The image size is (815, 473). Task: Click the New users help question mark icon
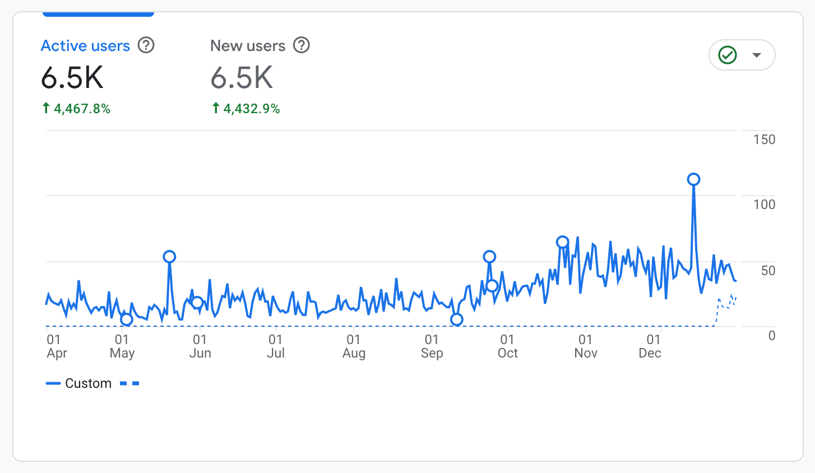[302, 46]
